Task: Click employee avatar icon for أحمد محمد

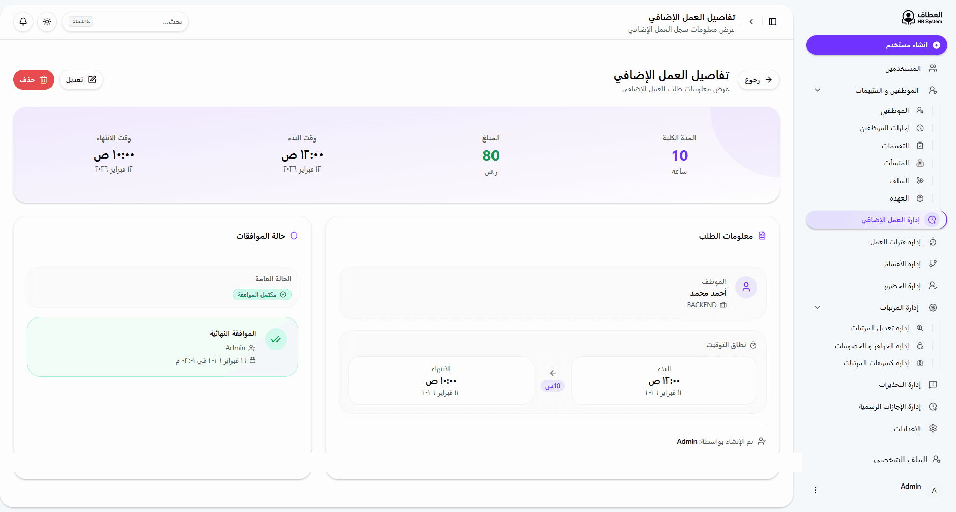Action: [746, 288]
